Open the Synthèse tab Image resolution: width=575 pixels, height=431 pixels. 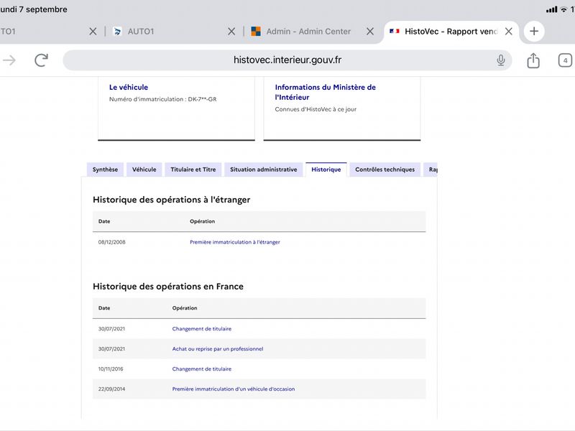point(105,170)
